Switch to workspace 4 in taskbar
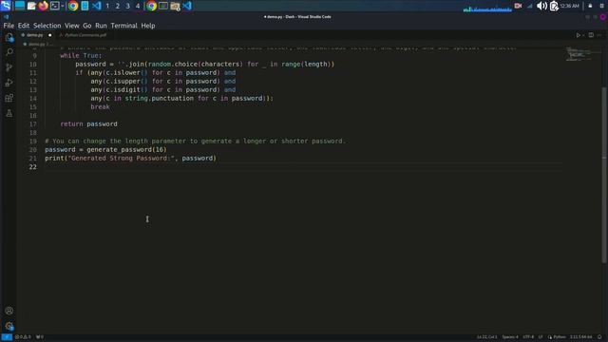Image resolution: width=608 pixels, height=342 pixels. tap(138, 6)
